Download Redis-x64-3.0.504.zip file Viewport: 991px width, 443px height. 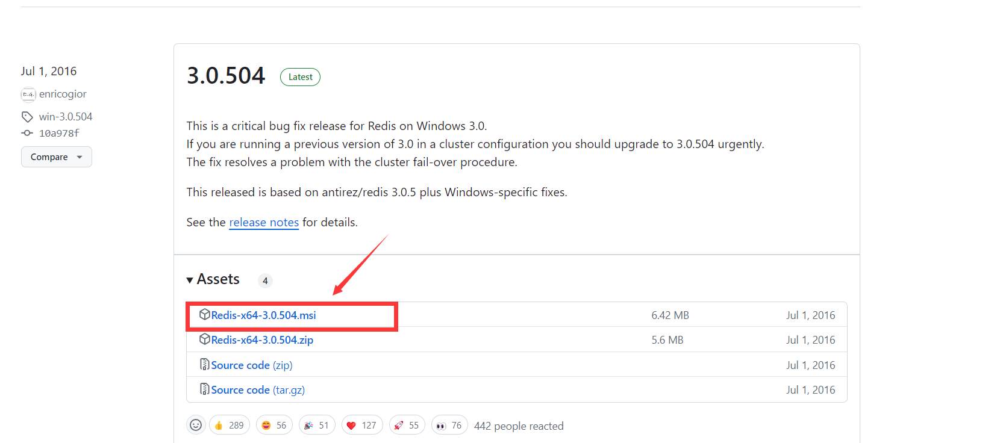(x=262, y=340)
